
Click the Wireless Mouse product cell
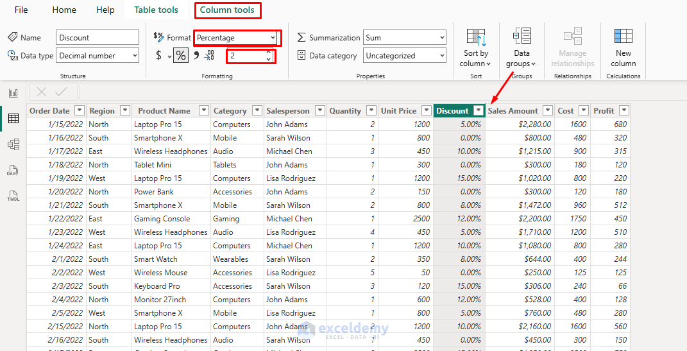tap(171, 273)
